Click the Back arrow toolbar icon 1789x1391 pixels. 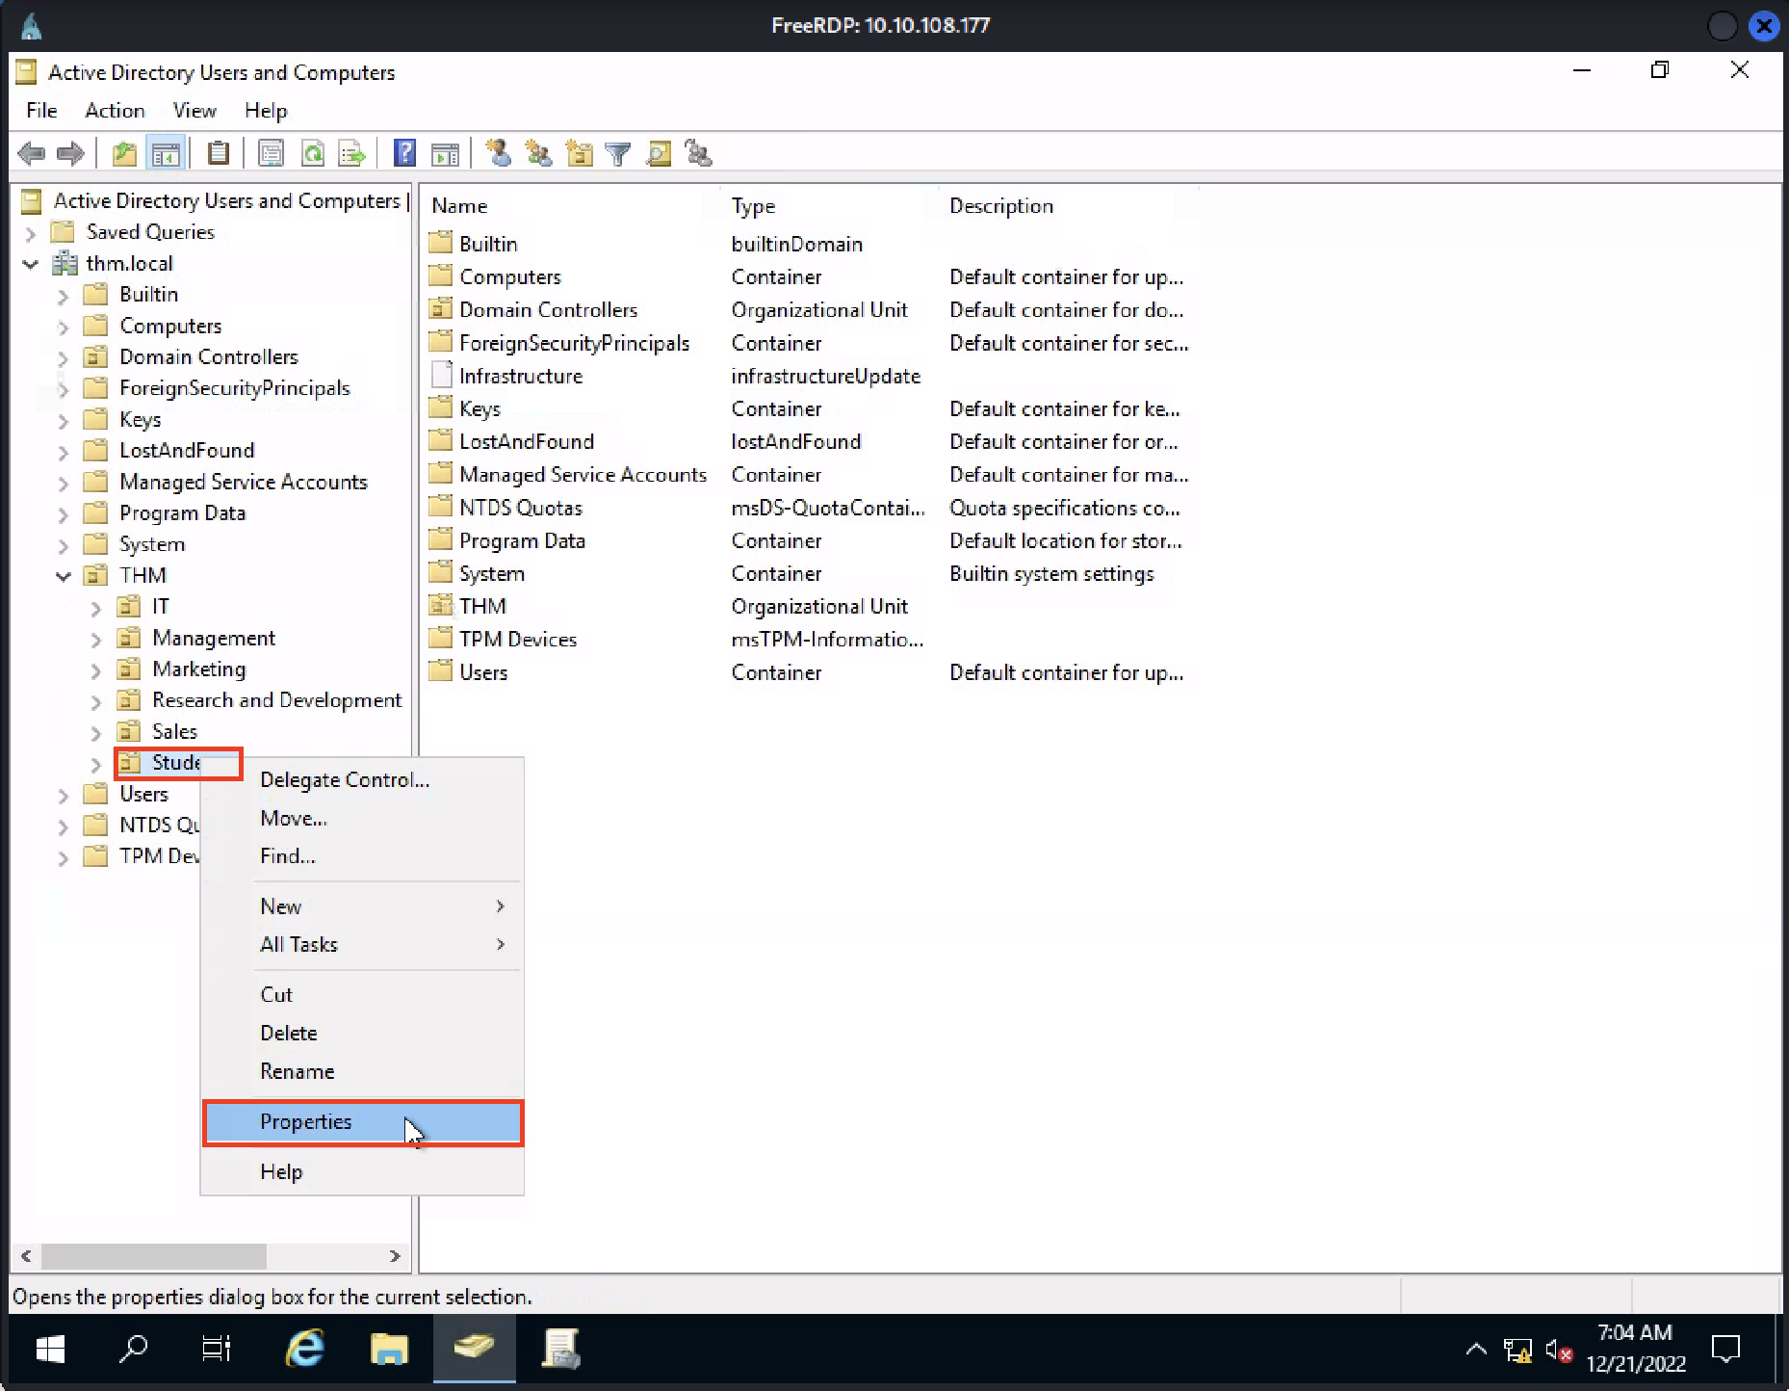31,153
